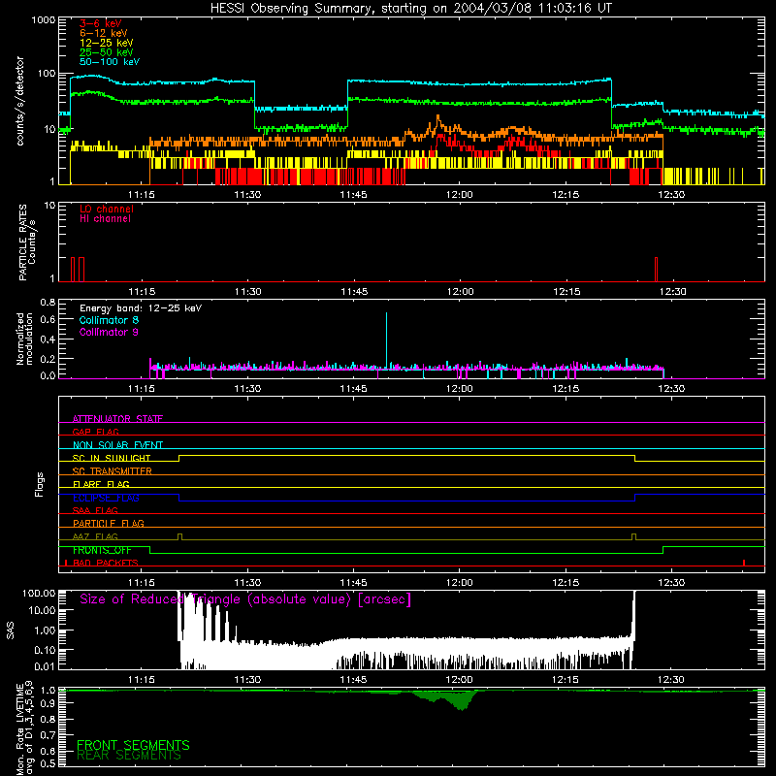Click the Energy band: 12-25 keV label
Image resolution: width=776 pixels, height=776 pixels.
(x=141, y=308)
